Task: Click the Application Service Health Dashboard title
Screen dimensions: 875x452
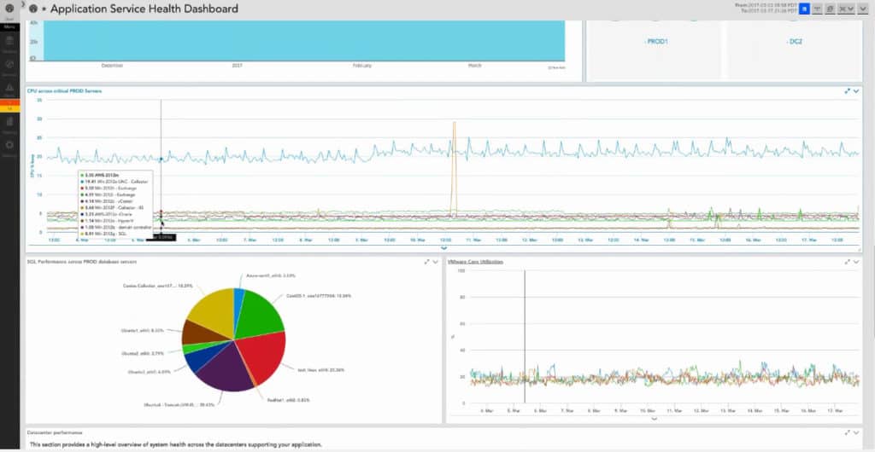Action: tap(144, 9)
